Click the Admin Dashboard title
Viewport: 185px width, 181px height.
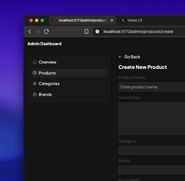coord(45,44)
